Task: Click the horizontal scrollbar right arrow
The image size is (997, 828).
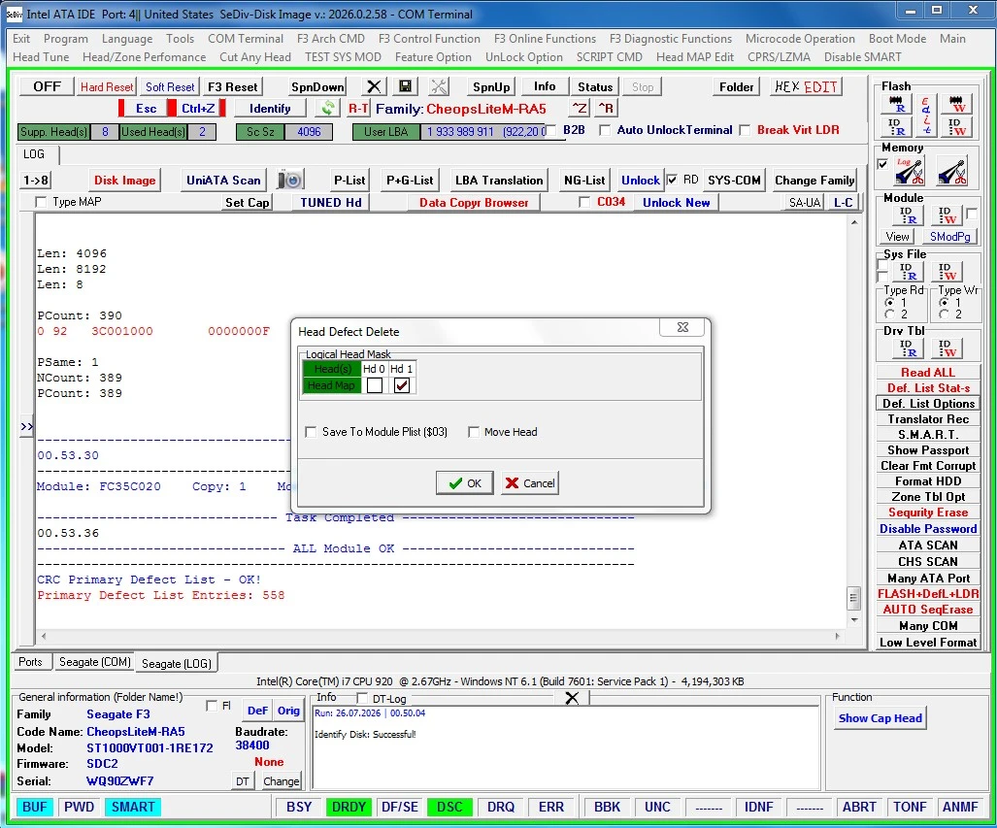Action: pyautogui.click(x=838, y=636)
